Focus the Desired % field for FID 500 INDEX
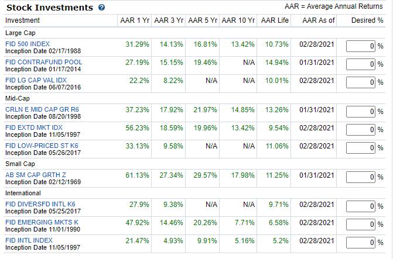 pyautogui.click(x=361, y=46)
